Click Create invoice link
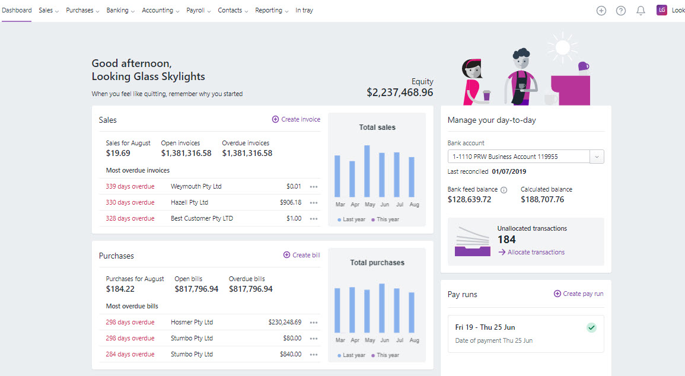 click(x=296, y=119)
